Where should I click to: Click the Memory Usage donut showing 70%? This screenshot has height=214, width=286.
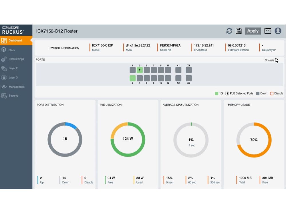click(x=254, y=140)
